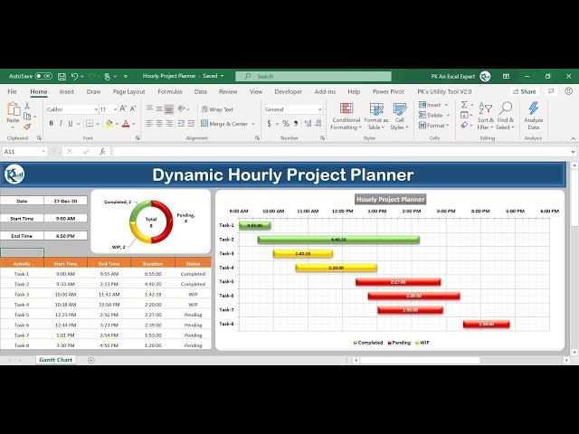Decrease font size icon
The height and width of the screenshot is (434, 579).
(x=133, y=108)
